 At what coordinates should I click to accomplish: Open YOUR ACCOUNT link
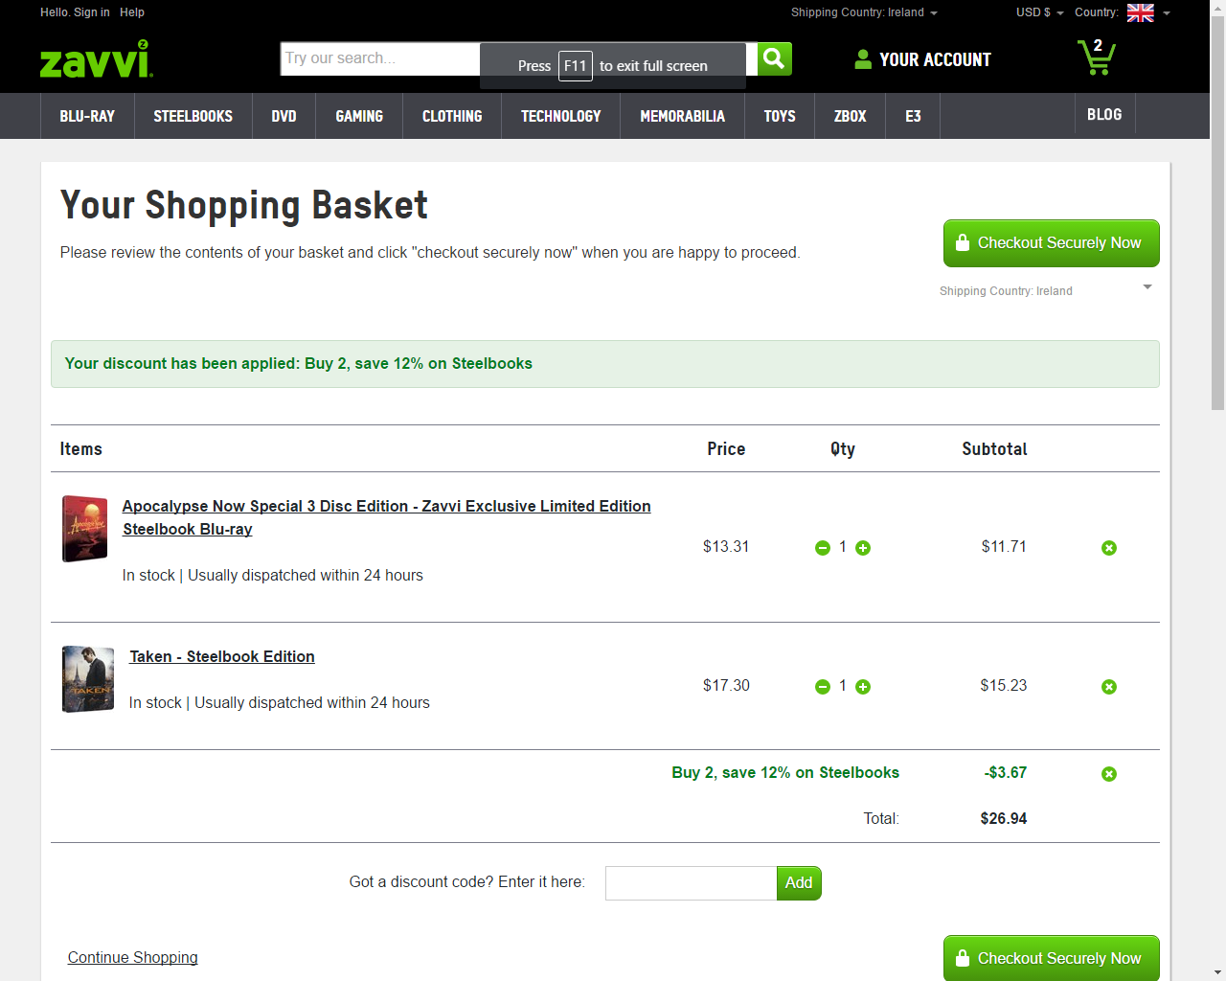(x=935, y=59)
